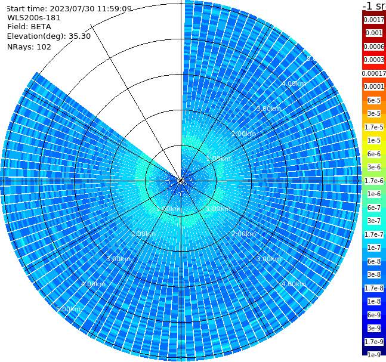Select the 6e-9 colorbar label
The height and width of the screenshot is (362, 386).
pyautogui.click(x=374, y=315)
